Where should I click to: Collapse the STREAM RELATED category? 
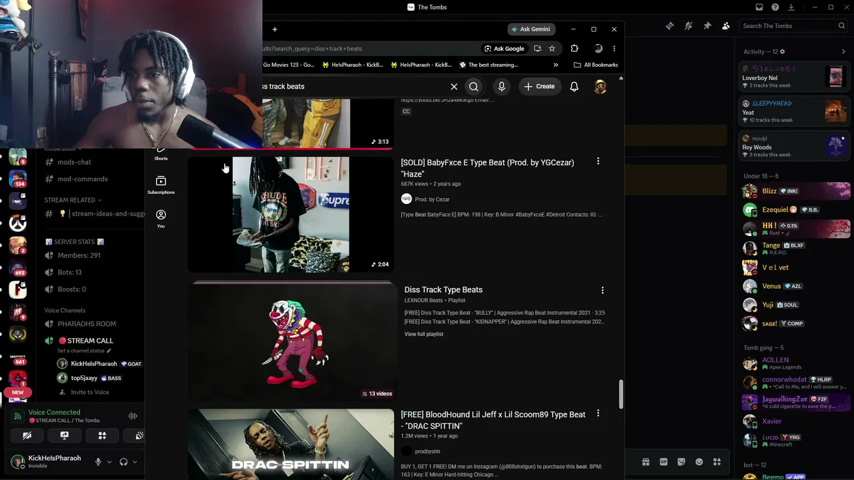(x=73, y=200)
